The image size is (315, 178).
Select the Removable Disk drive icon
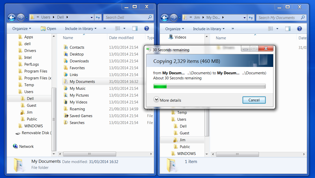pyautogui.click(x=18, y=133)
